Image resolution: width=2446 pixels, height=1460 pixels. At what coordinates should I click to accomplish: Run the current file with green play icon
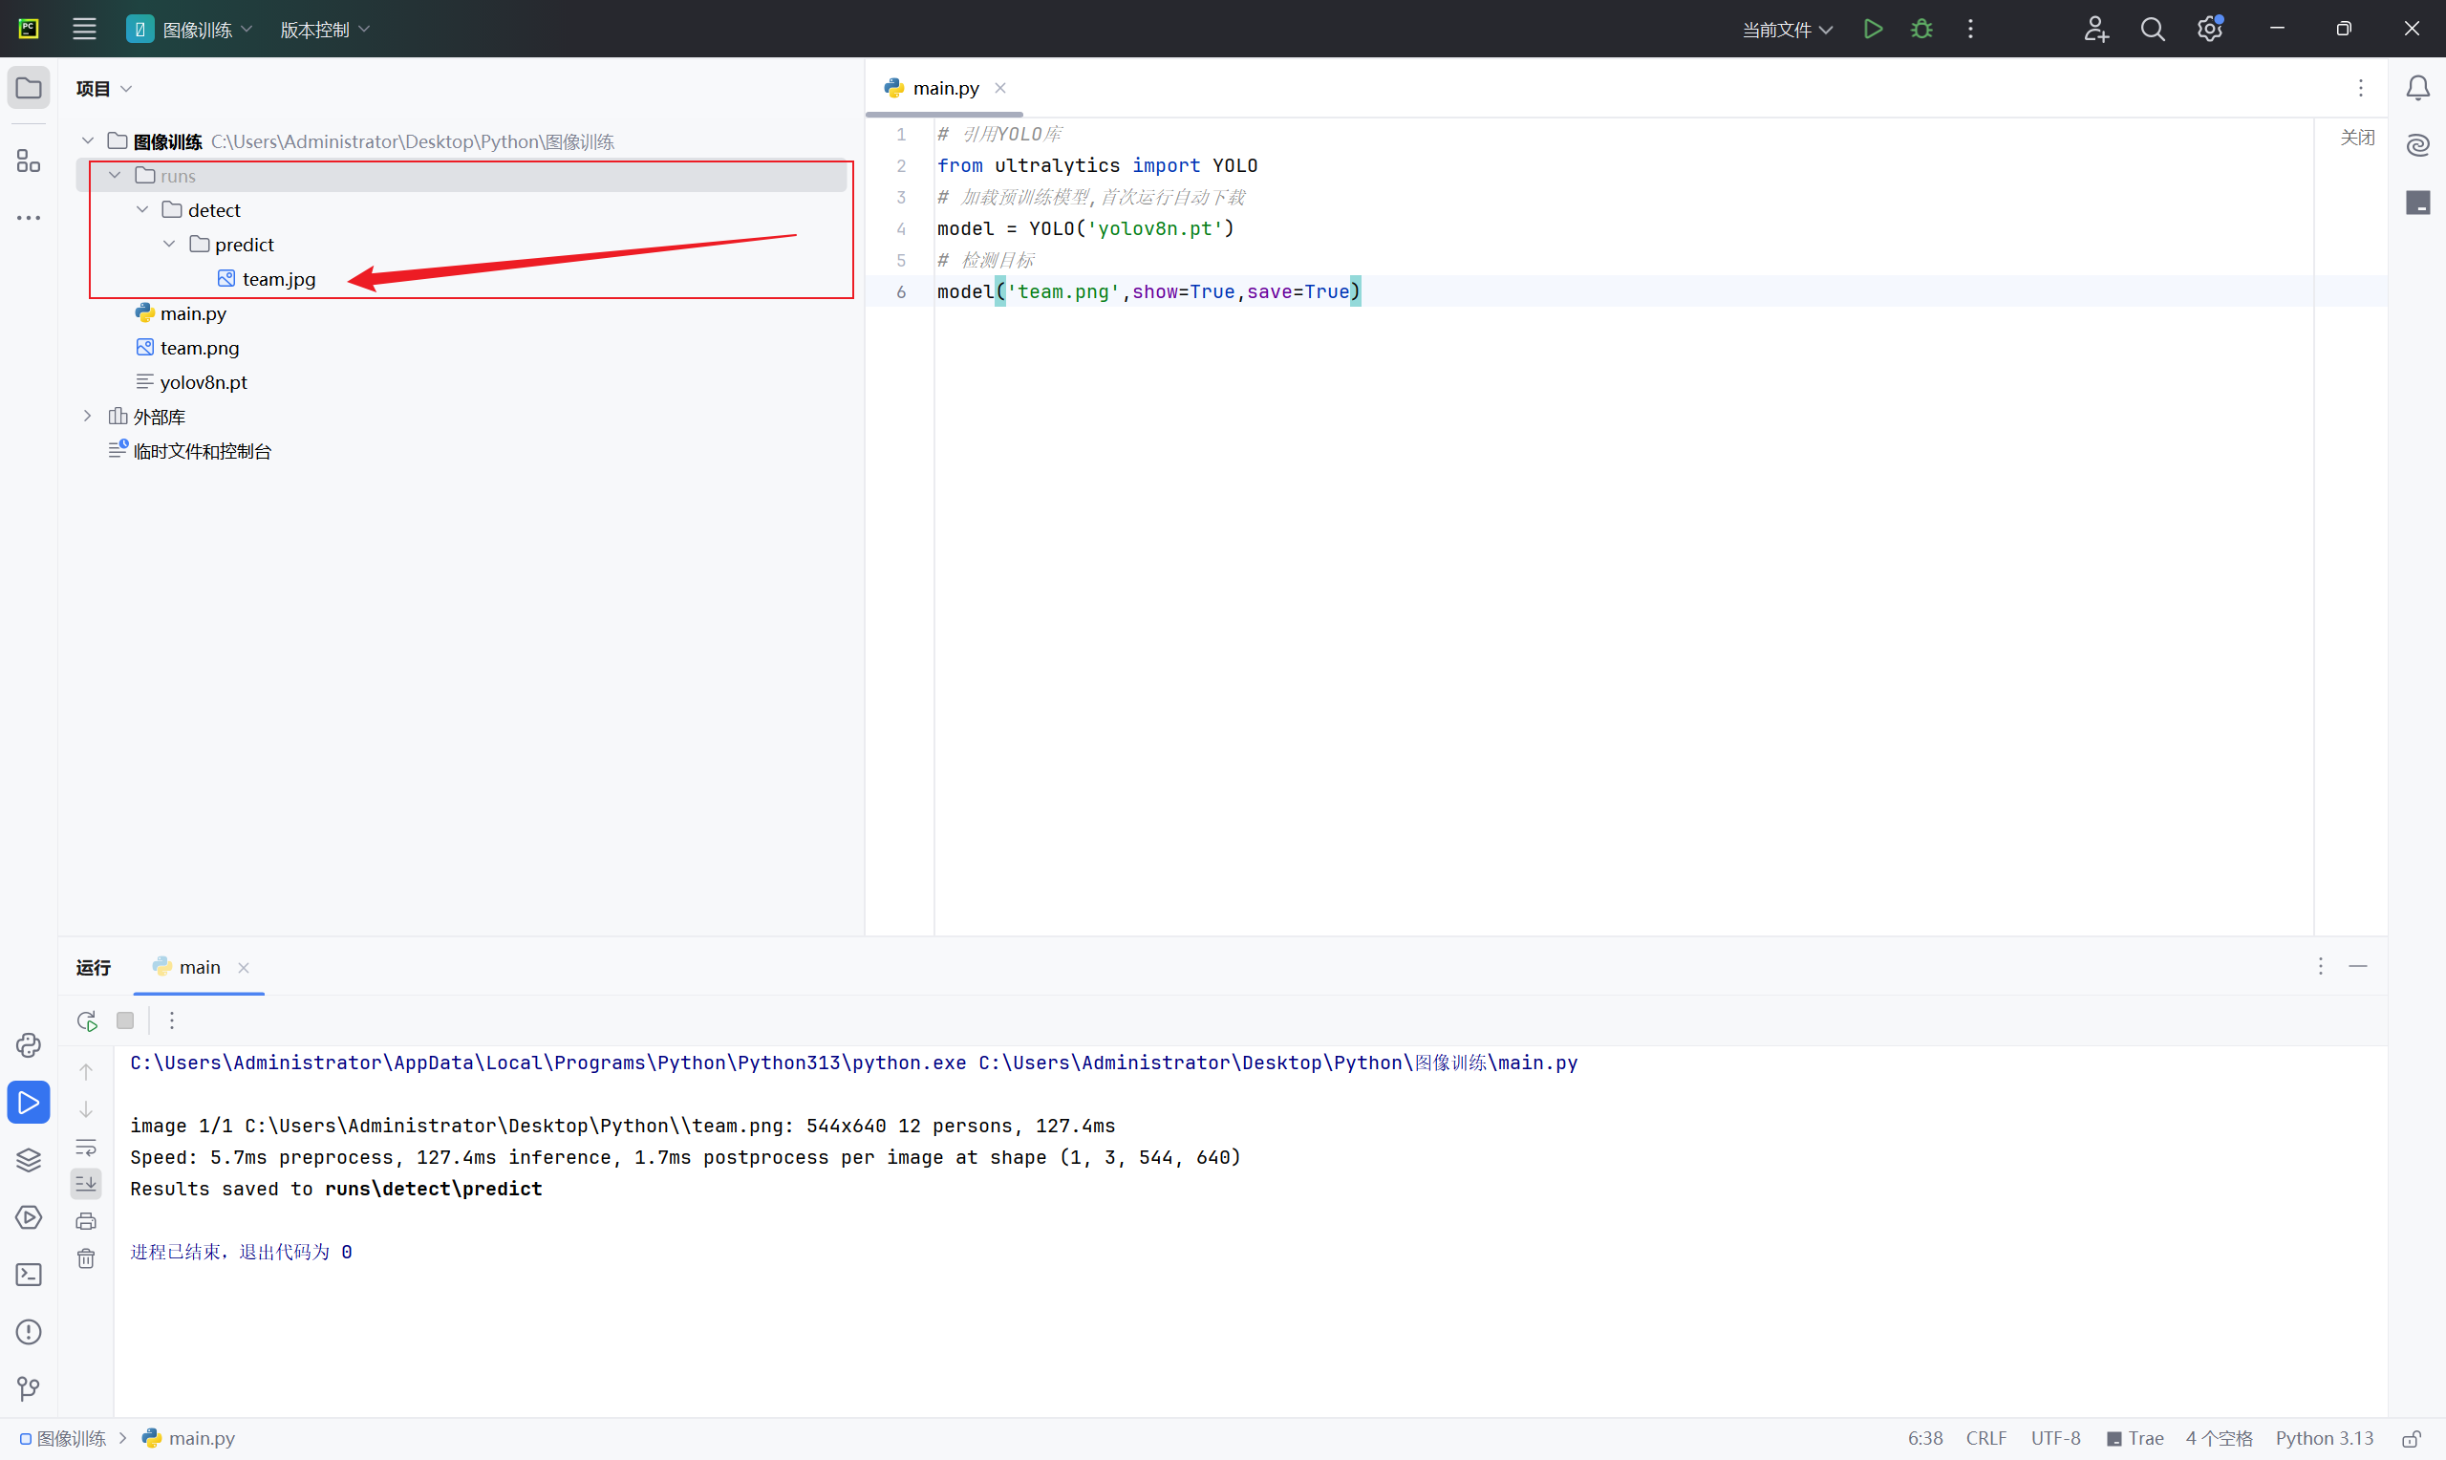(x=1873, y=29)
